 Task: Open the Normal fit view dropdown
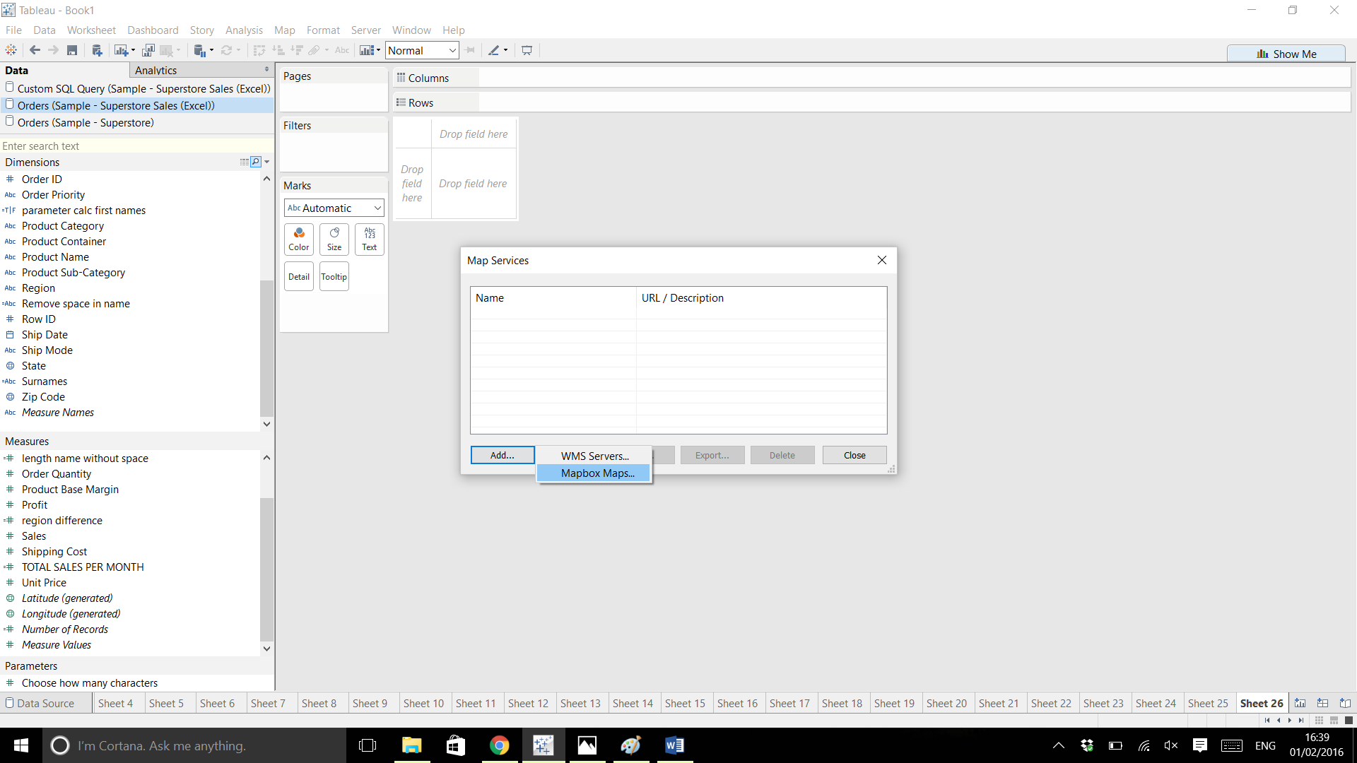(422, 50)
